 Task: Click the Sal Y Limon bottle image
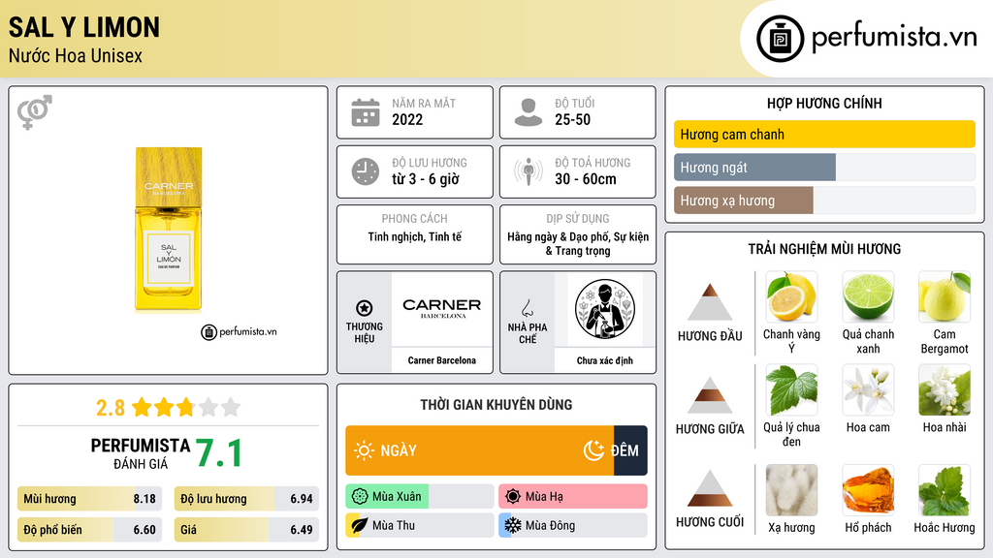[169, 230]
